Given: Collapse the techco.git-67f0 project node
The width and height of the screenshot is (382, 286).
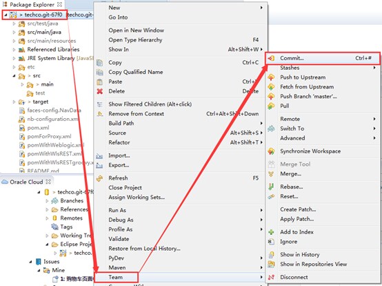Looking at the screenshot, I should click(6, 15).
